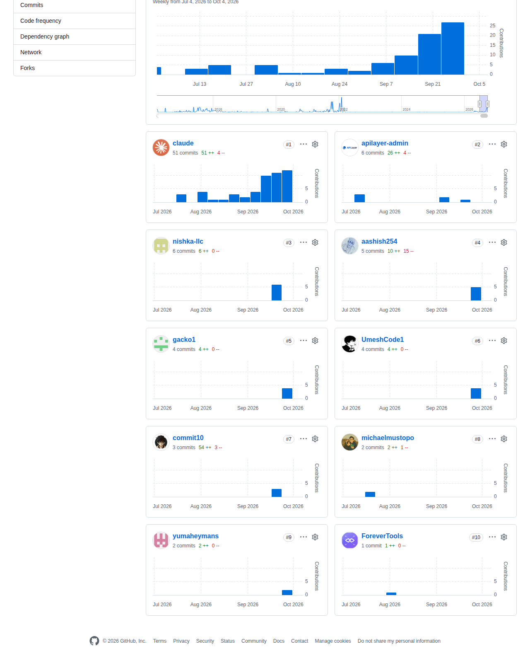Click the right handle of timeline range selector
Image resolution: width=530 pixels, height=663 pixels.
pos(488,104)
